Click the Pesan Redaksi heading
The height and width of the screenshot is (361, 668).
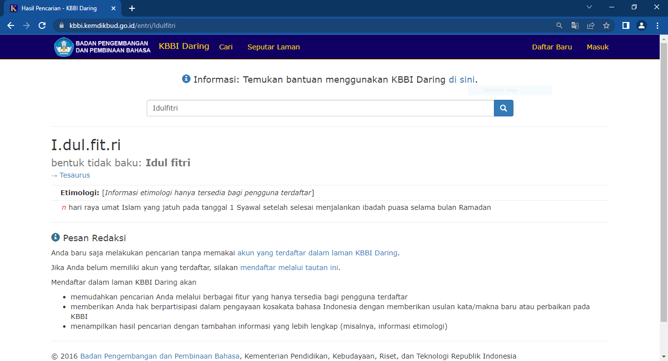point(94,238)
